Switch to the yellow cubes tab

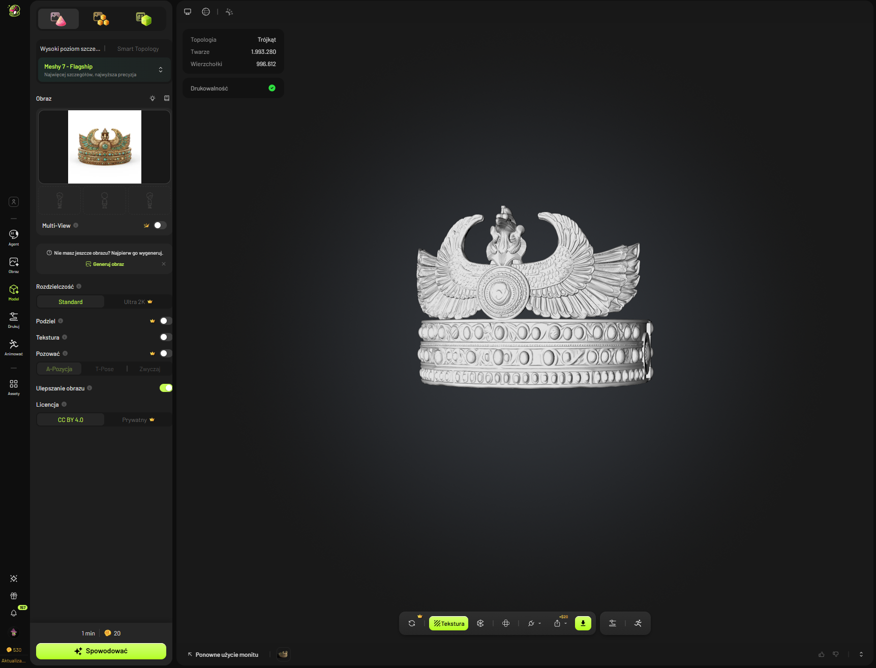coord(101,19)
